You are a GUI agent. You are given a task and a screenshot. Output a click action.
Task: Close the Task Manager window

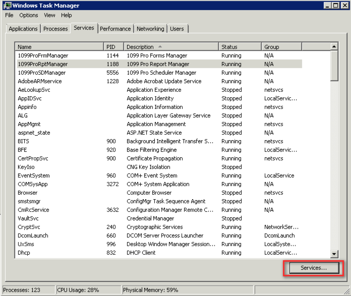click(x=345, y=5)
